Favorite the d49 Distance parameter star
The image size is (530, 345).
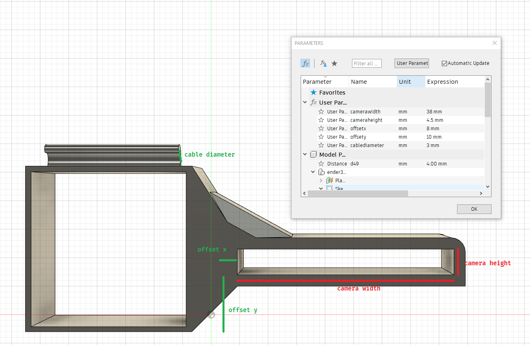[321, 164]
